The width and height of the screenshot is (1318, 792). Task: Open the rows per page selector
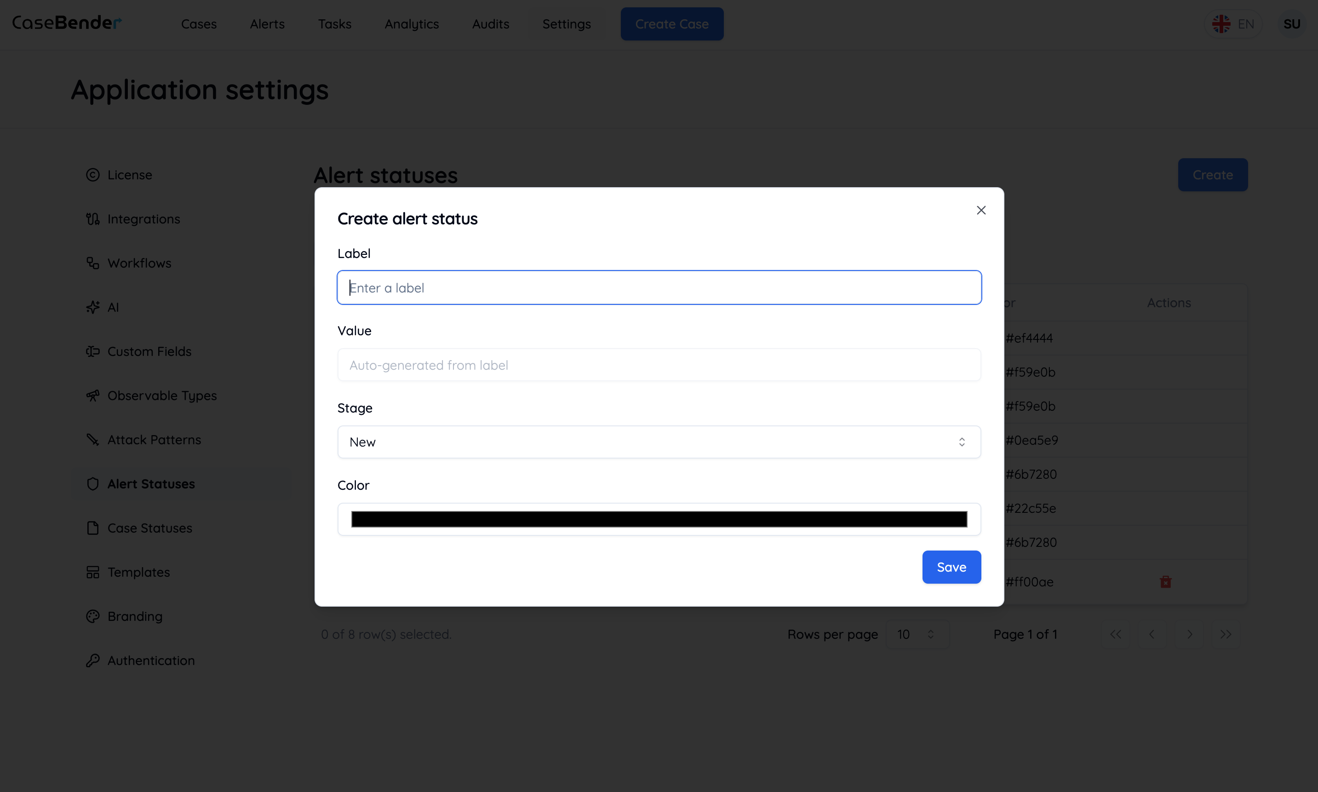point(917,634)
